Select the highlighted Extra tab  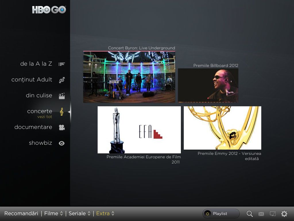pos(103,214)
